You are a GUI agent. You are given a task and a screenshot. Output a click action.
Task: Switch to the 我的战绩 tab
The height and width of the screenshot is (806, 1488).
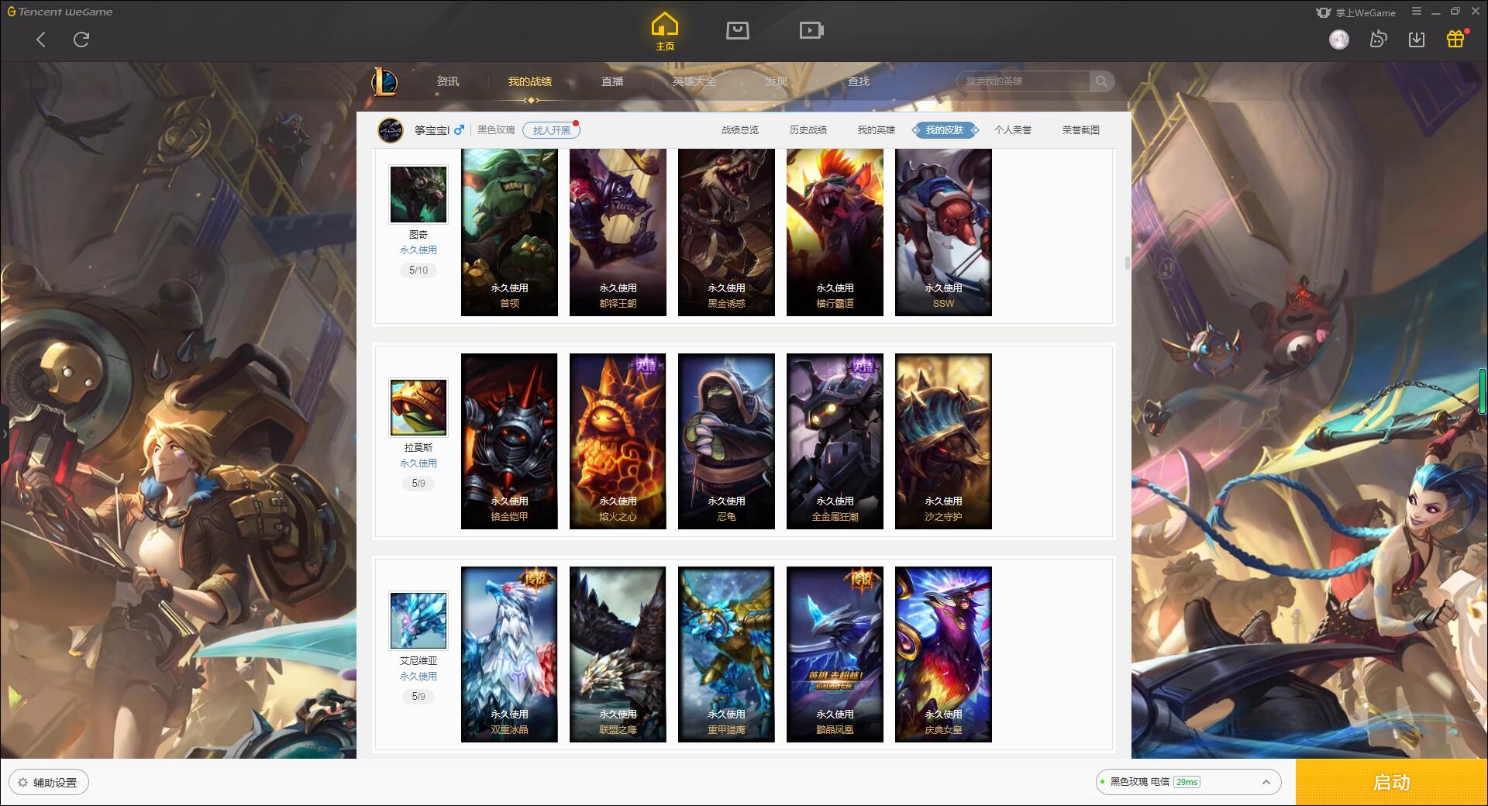coord(530,81)
